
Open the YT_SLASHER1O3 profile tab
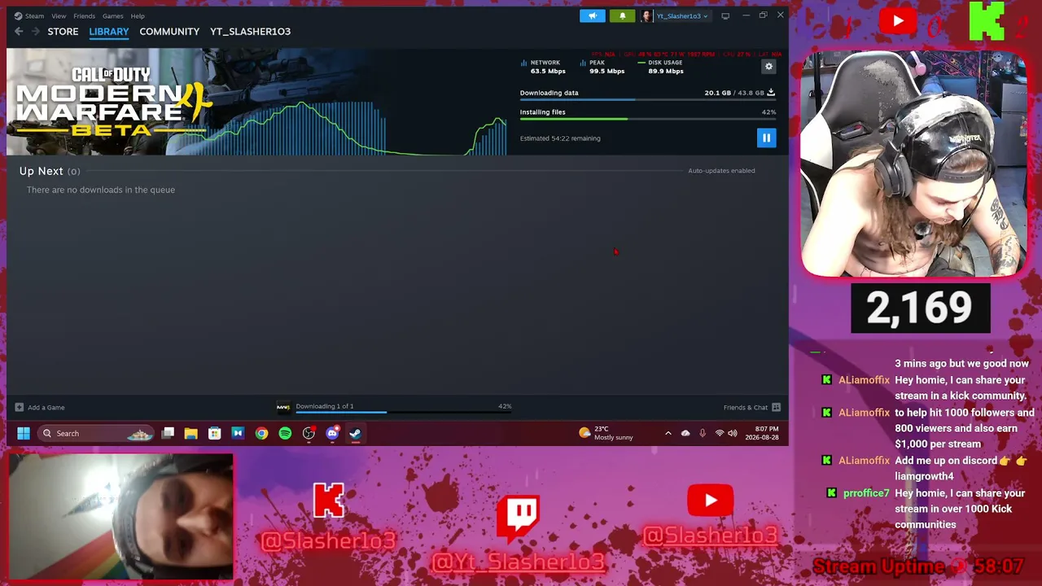[x=250, y=31]
